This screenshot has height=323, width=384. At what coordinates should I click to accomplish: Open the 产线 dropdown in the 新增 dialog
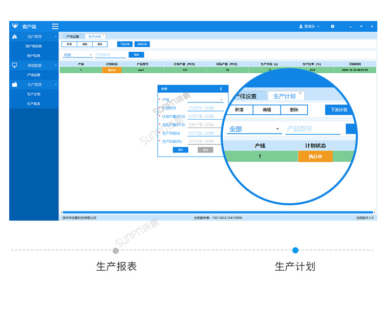pyautogui.click(x=205, y=99)
